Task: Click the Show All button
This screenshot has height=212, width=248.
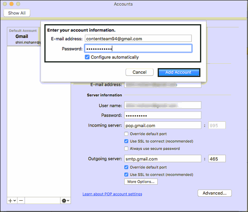Action: pos(17,13)
